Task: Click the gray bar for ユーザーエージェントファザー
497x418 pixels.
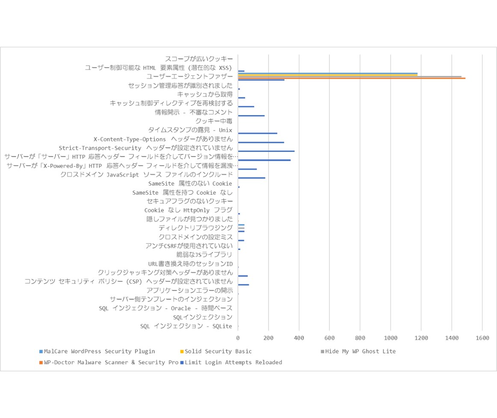Action: (x=350, y=77)
